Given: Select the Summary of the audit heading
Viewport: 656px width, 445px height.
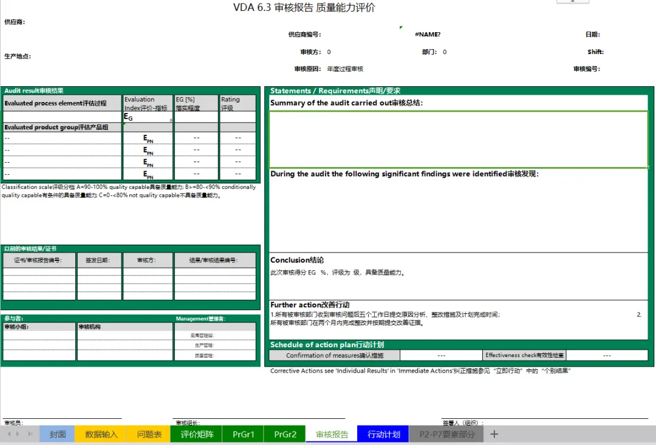Looking at the screenshot, I should (346, 103).
